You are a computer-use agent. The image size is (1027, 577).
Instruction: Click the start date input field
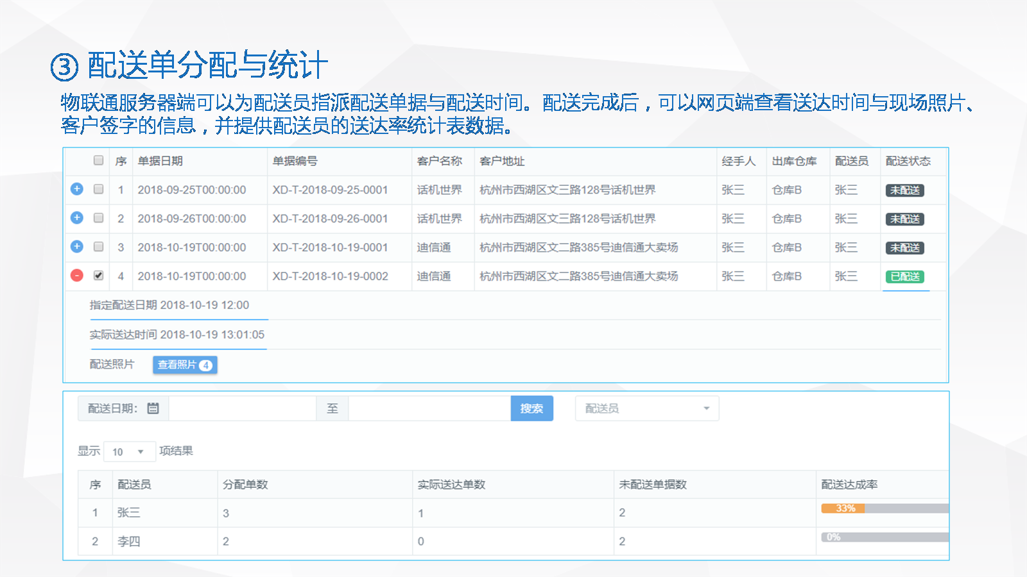pos(242,408)
